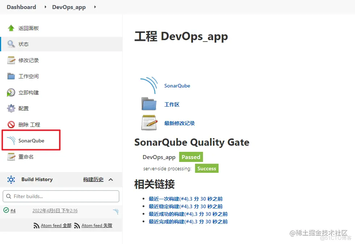Focus the Filter builds input field
Screen dimensions: 355x244
point(61,196)
